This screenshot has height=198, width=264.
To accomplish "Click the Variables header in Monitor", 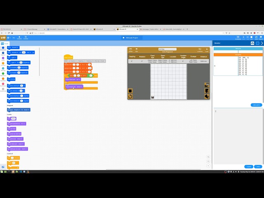I will pos(238,55).
